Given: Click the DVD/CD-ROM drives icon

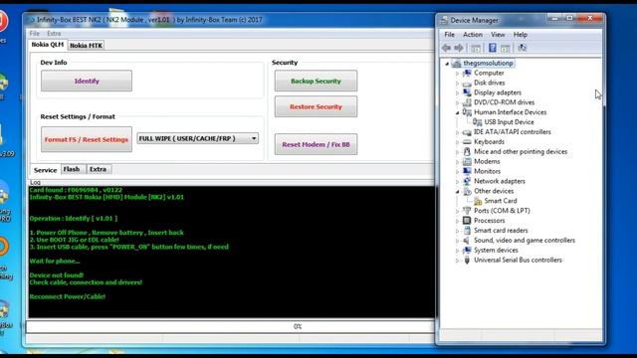Looking at the screenshot, I should click(467, 102).
